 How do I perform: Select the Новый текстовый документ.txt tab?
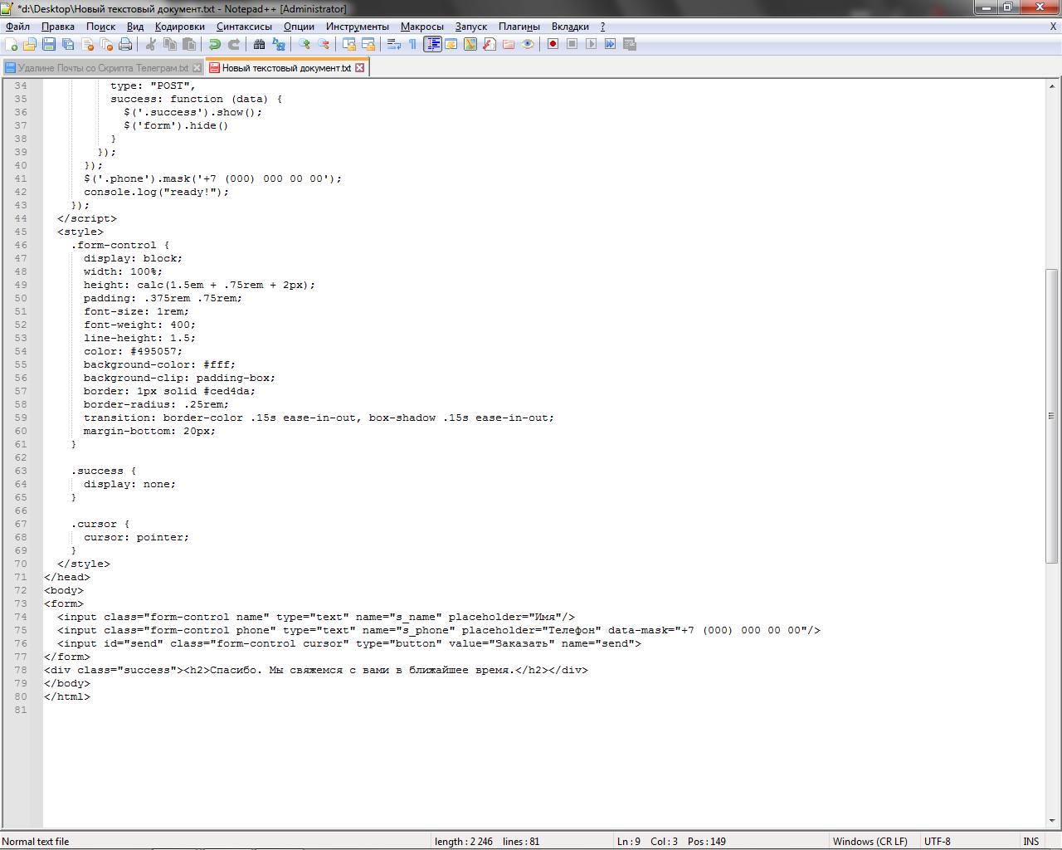(x=285, y=68)
